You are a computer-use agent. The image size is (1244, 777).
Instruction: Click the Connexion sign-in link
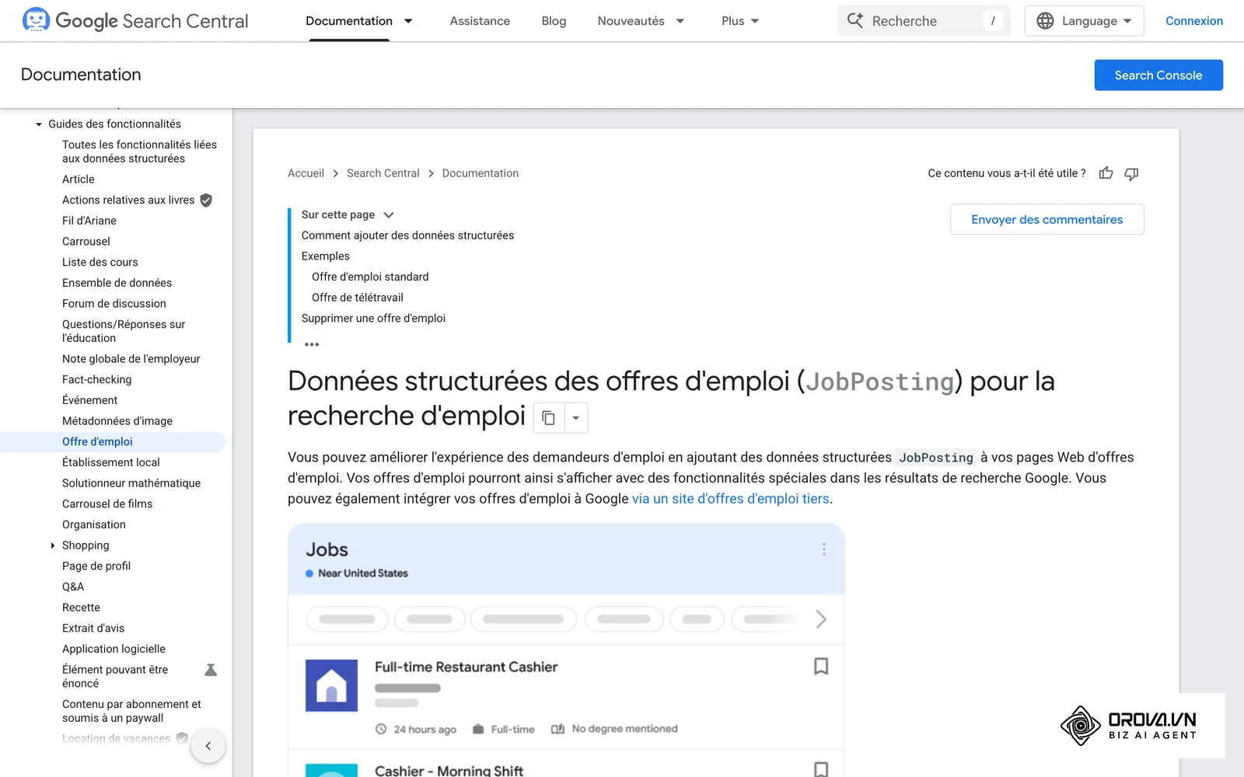click(x=1193, y=21)
